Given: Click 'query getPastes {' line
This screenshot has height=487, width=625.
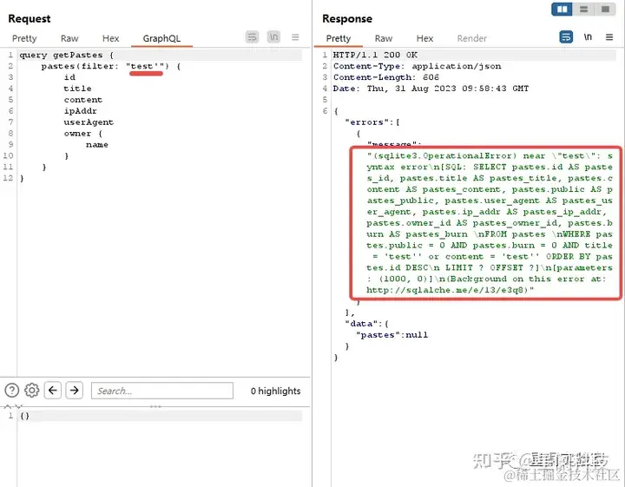Looking at the screenshot, I should (67, 55).
